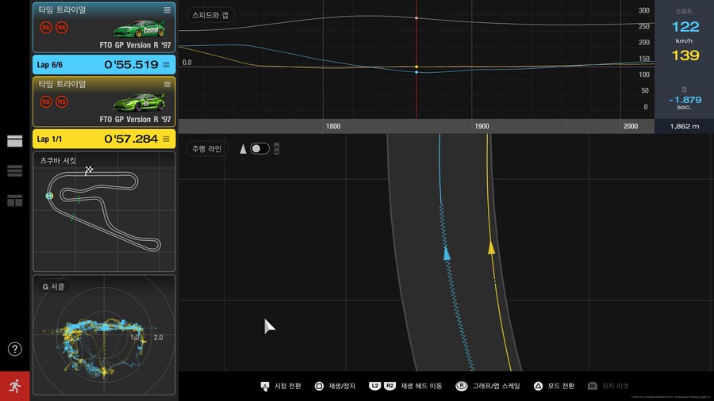714x401 pixels.
Task: Toggle the driving line marker style switch
Action: click(x=259, y=149)
